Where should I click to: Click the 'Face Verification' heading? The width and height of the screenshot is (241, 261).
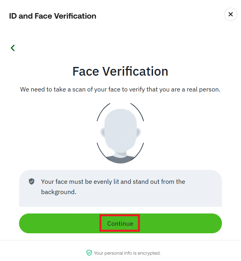[x=120, y=71]
